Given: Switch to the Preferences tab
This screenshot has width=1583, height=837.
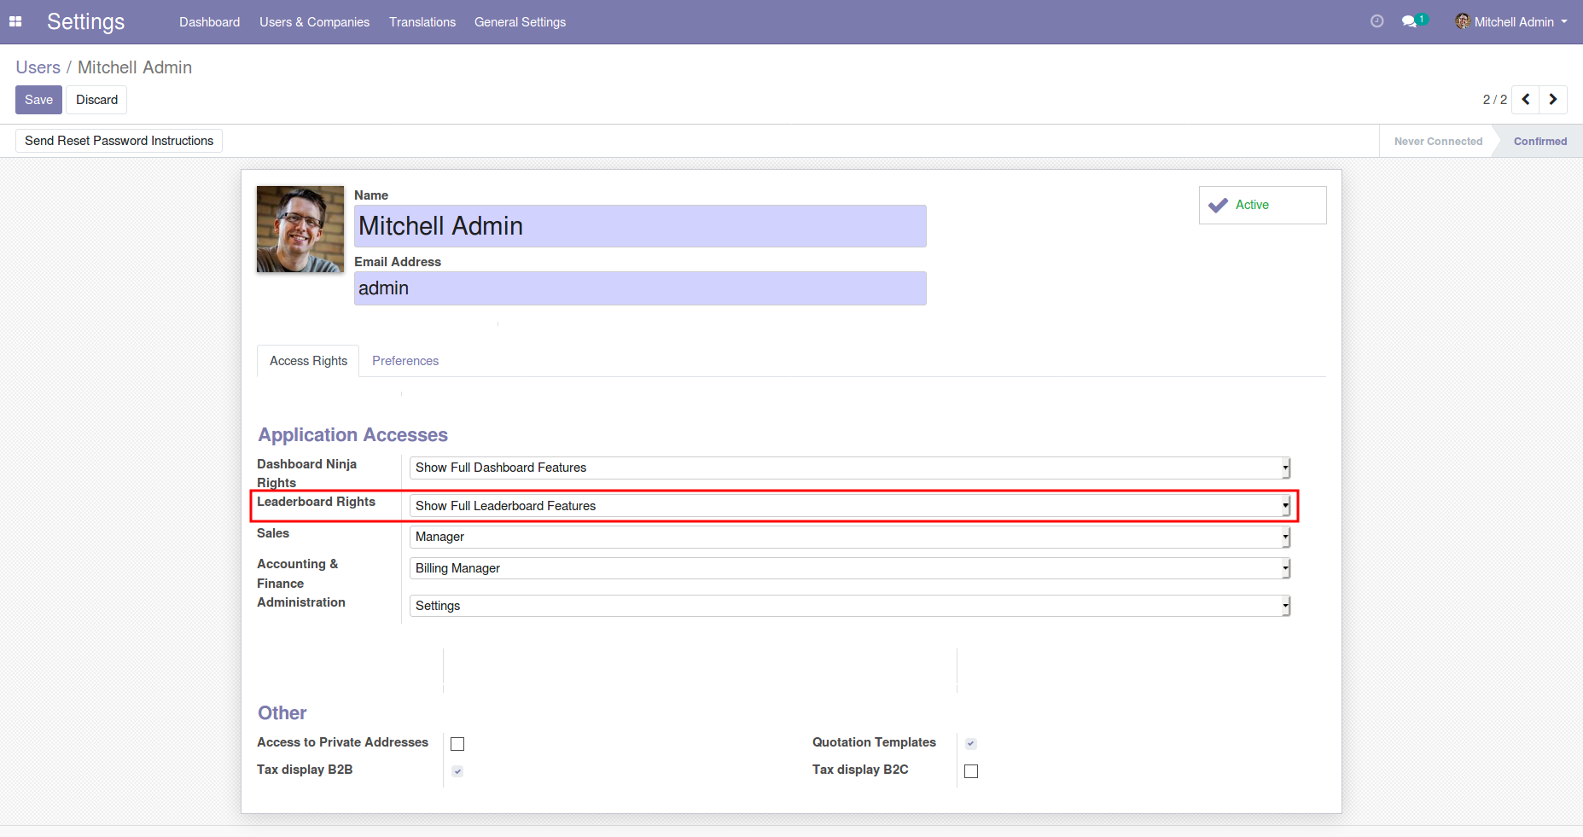Looking at the screenshot, I should tap(405, 361).
